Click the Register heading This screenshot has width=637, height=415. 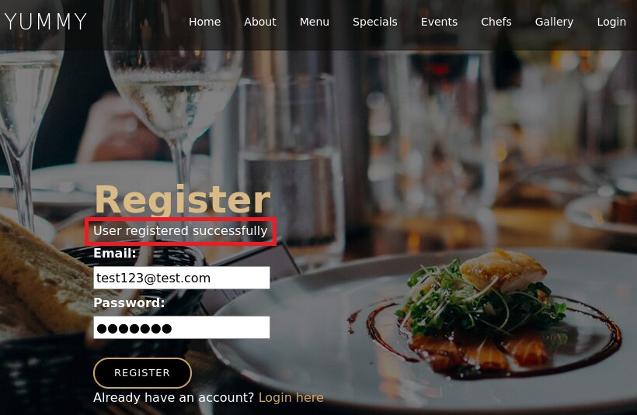tap(183, 199)
